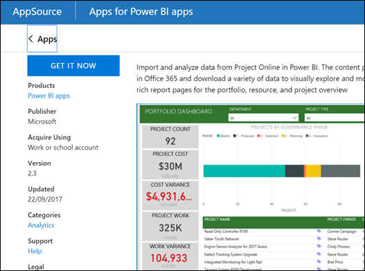Click Apps for Power BI apps heading
Screen dimensions: 365x271
click(x=141, y=12)
